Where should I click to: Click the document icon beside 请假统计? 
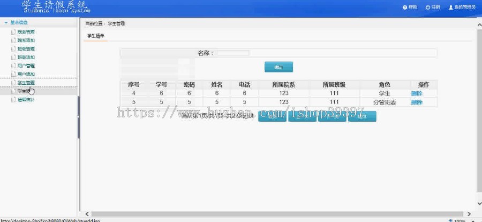tap(13, 100)
